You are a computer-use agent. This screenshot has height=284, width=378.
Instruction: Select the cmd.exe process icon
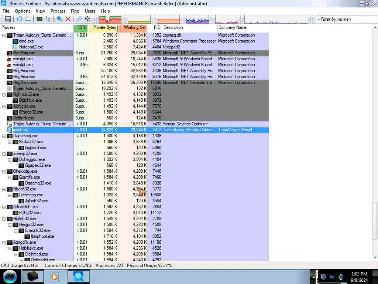16,41
